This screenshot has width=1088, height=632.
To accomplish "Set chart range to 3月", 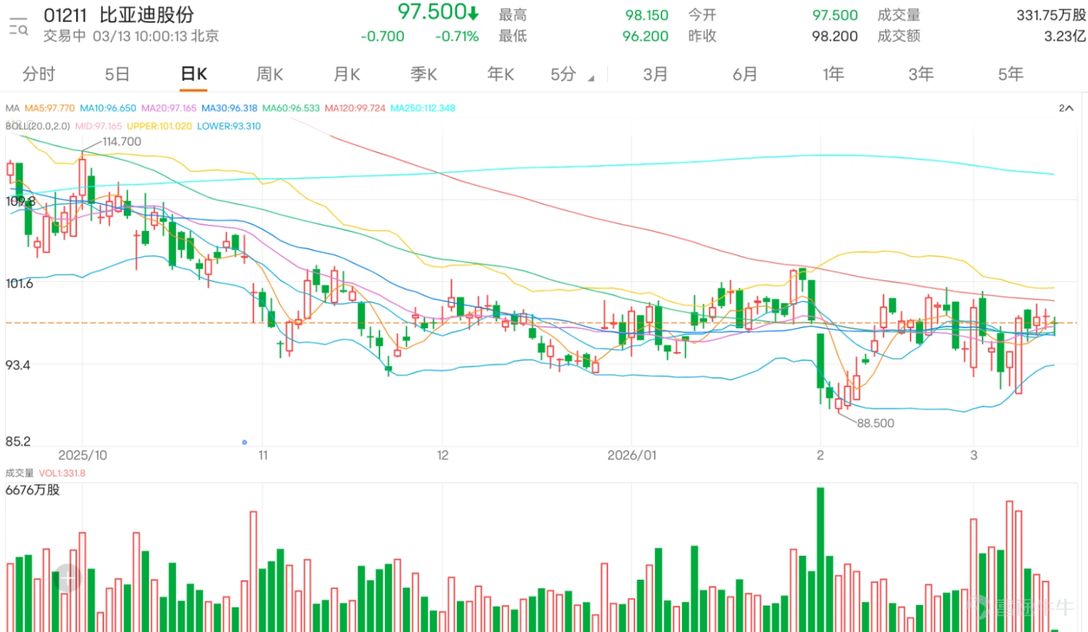I will pyautogui.click(x=656, y=74).
